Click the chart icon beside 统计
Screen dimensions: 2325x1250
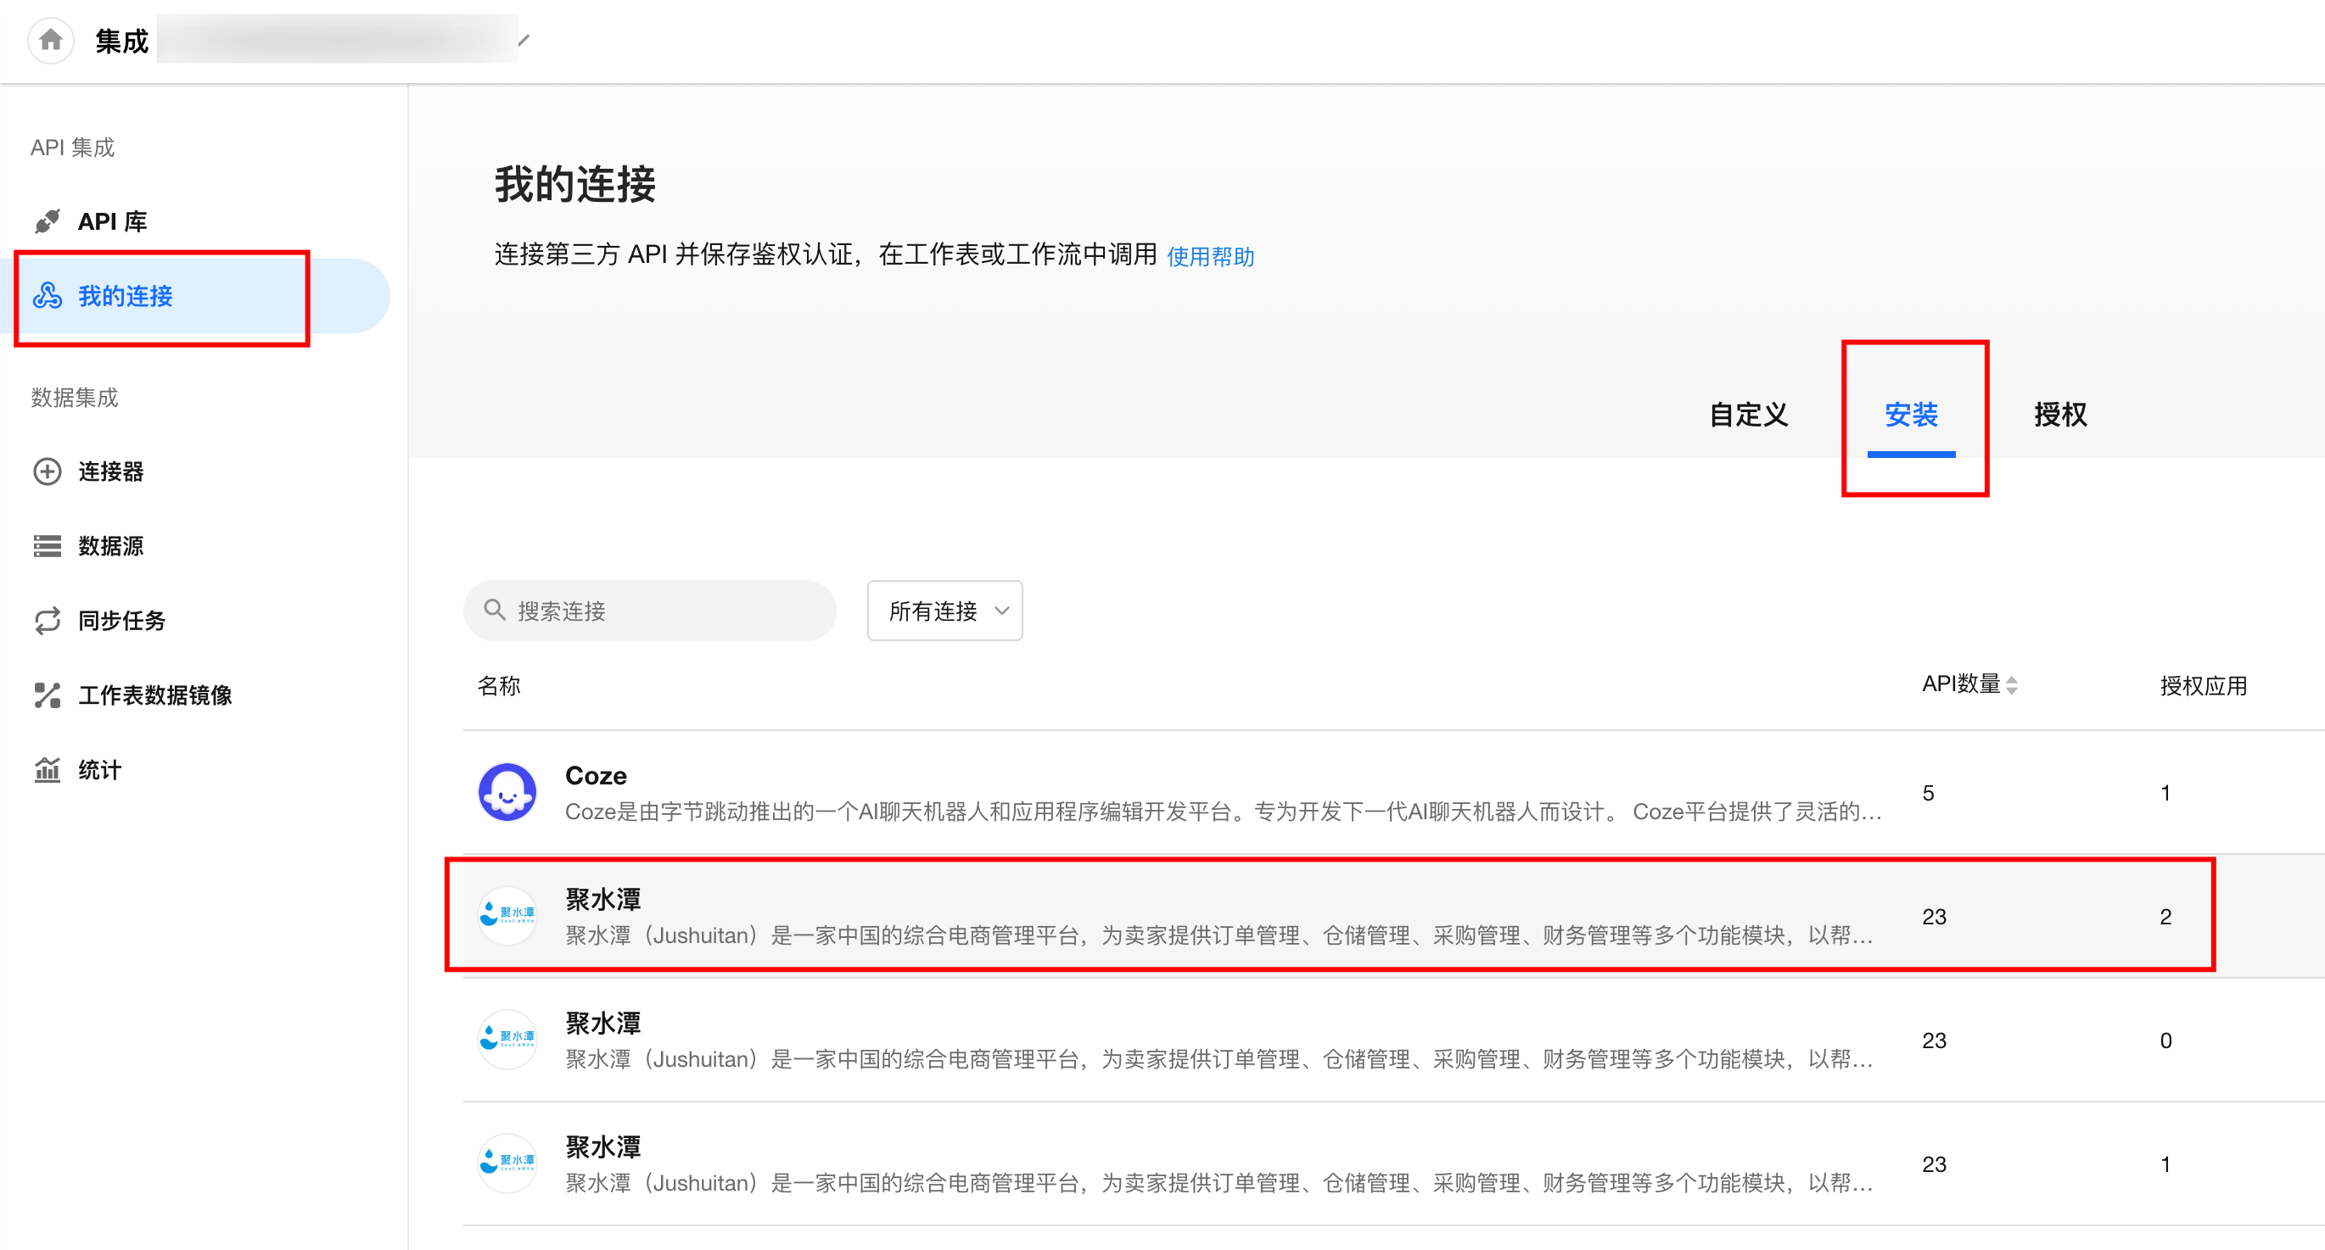click(x=47, y=769)
